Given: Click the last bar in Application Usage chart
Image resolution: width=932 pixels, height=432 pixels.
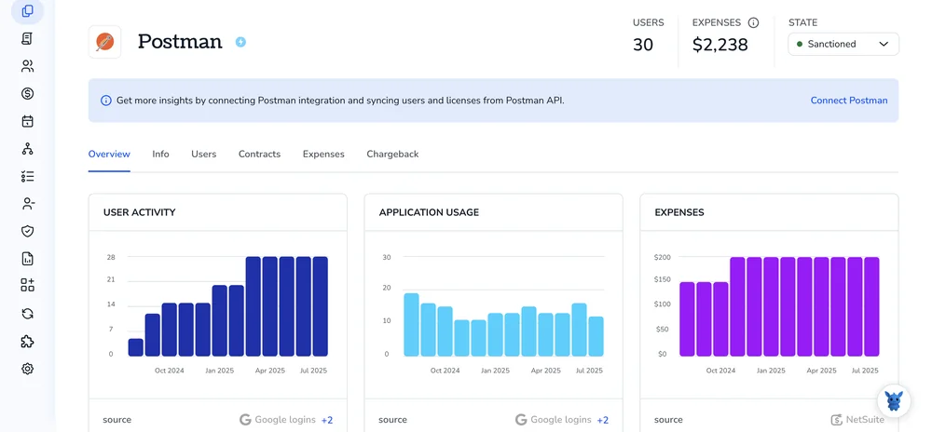Looking at the screenshot, I should click(x=596, y=336).
